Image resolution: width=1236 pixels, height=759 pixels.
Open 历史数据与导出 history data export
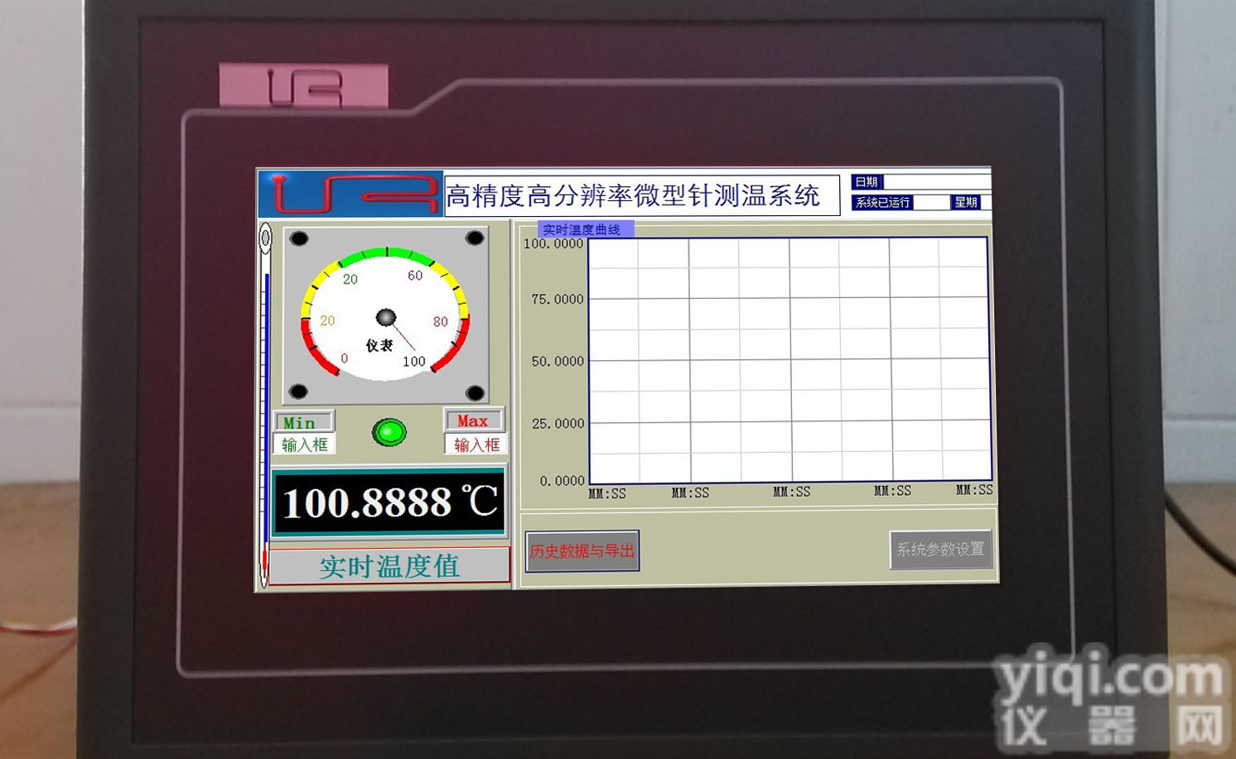[582, 551]
